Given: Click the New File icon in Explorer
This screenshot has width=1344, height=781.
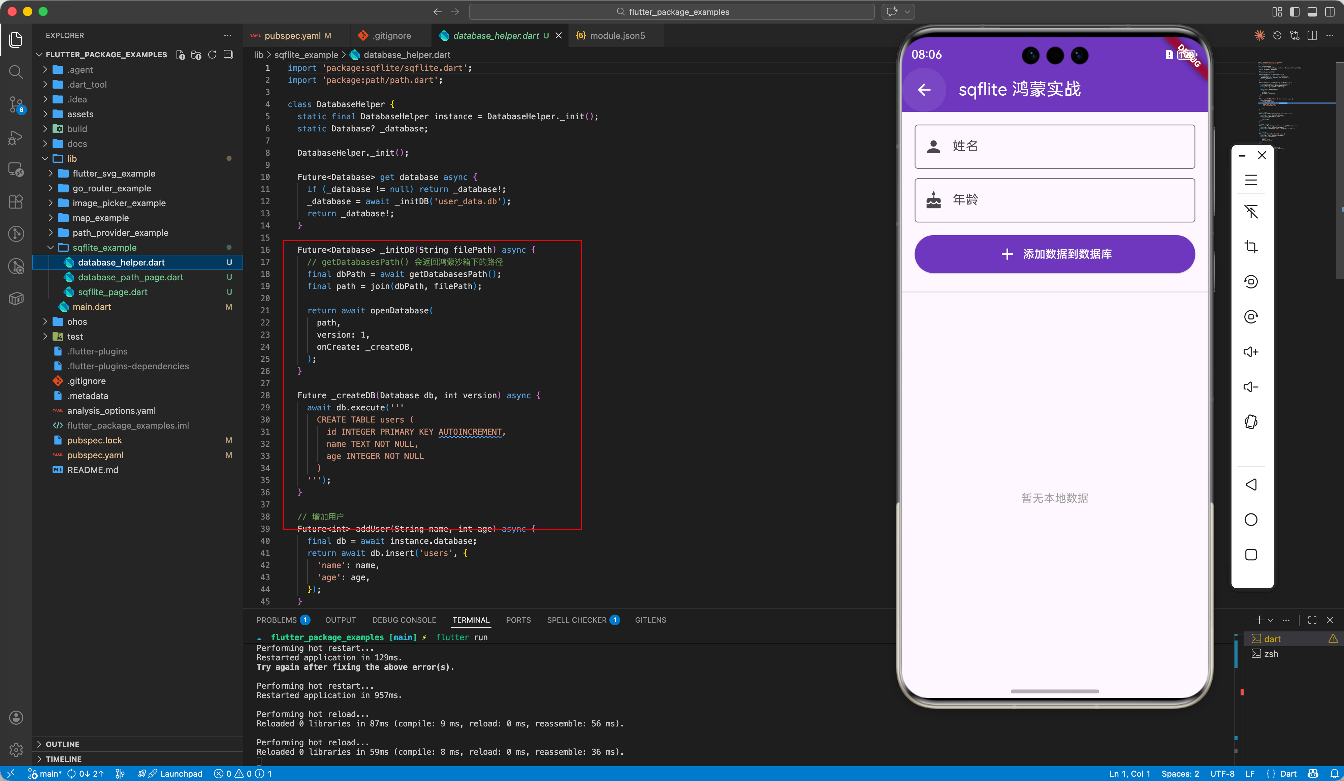Looking at the screenshot, I should click(181, 55).
